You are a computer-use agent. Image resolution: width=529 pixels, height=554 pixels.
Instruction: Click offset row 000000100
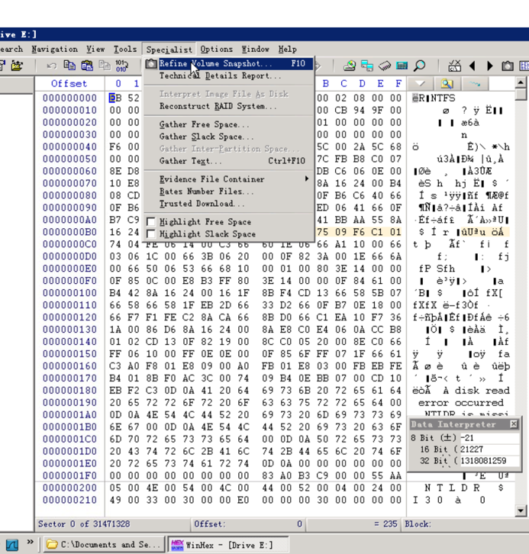[x=69, y=293]
